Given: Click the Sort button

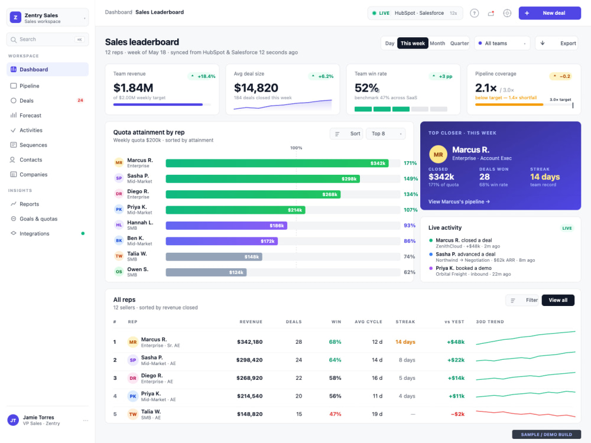Looking at the screenshot, I should [346, 133].
